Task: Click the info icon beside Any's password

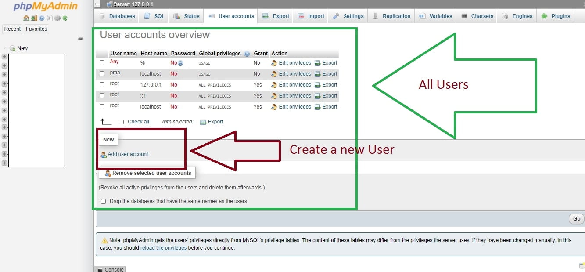Action: pyautogui.click(x=180, y=63)
